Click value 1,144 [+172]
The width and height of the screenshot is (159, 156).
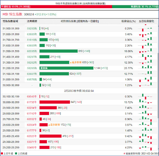click(101, 68)
